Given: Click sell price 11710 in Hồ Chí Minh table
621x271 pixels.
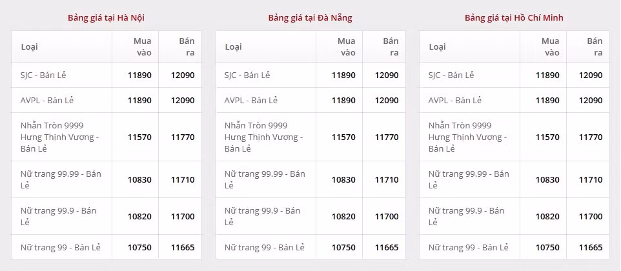Looking at the screenshot, I should coord(591,179).
